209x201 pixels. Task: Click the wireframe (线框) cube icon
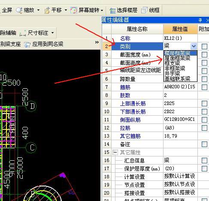[144, 10]
